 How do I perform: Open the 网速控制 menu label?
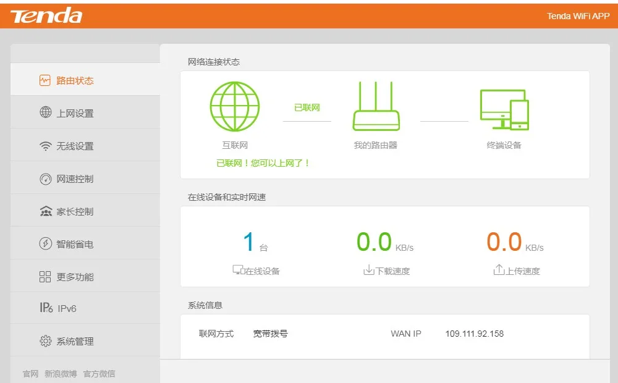[75, 179]
